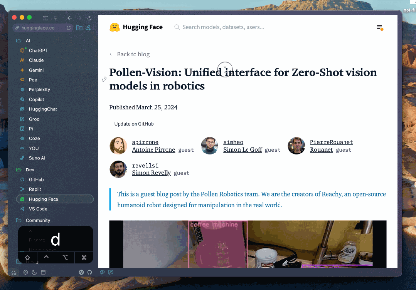
Task: Click the window icon in bottom bar
Action: pyautogui.click(x=43, y=272)
